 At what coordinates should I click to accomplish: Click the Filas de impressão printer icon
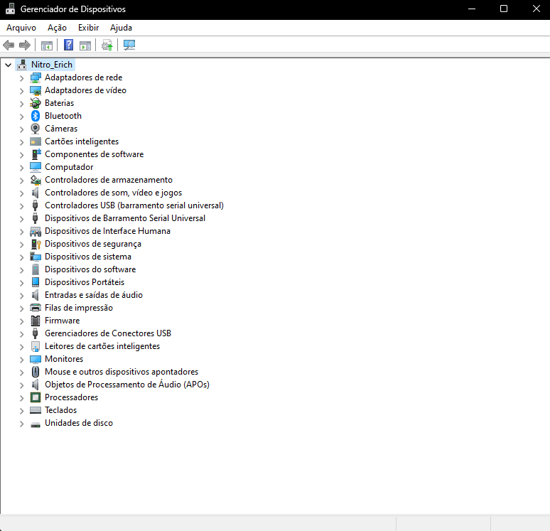36,308
